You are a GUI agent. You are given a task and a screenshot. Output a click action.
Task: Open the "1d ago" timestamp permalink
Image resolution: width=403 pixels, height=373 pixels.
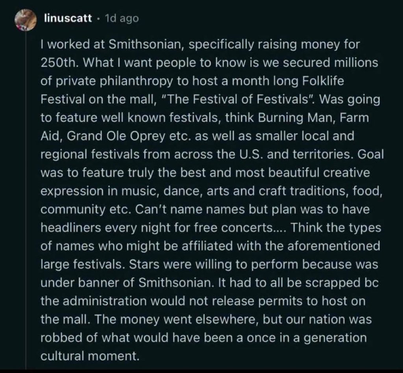122,18
